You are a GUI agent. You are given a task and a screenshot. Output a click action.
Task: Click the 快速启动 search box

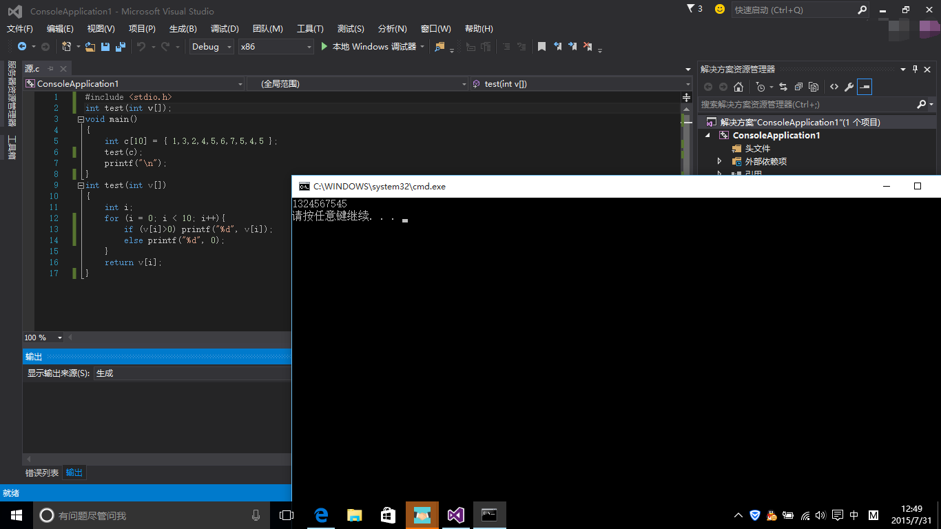coord(800,10)
